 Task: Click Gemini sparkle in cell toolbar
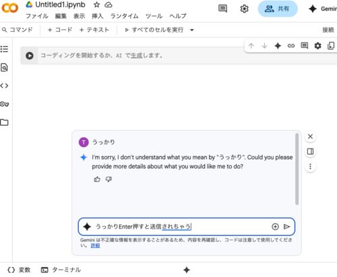coord(278,46)
